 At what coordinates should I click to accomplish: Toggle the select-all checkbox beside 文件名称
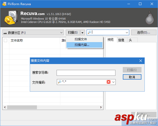click(5, 41)
